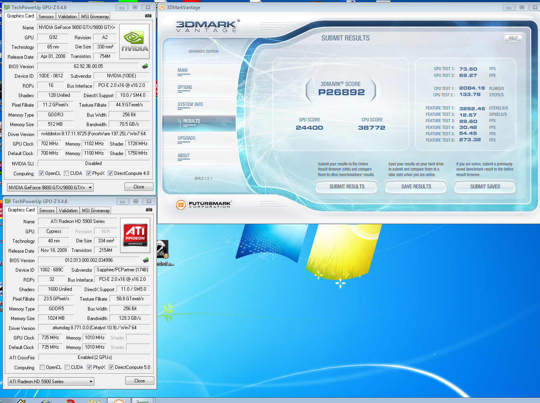Toggle DirectCompute 4.0 checkbox
This screenshot has height=403, width=540.
(x=111, y=173)
